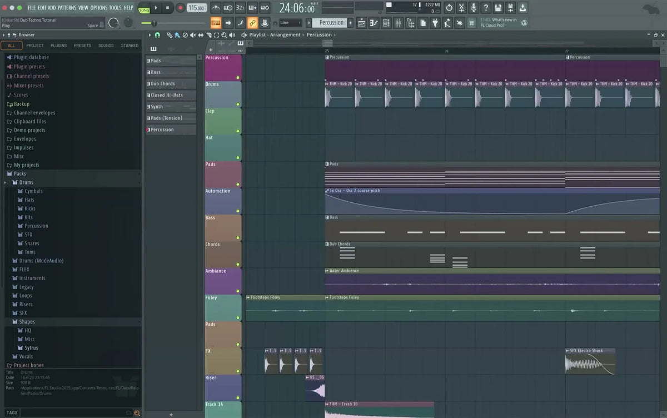
Task: Open the Playlist view icon
Action: pos(362,23)
